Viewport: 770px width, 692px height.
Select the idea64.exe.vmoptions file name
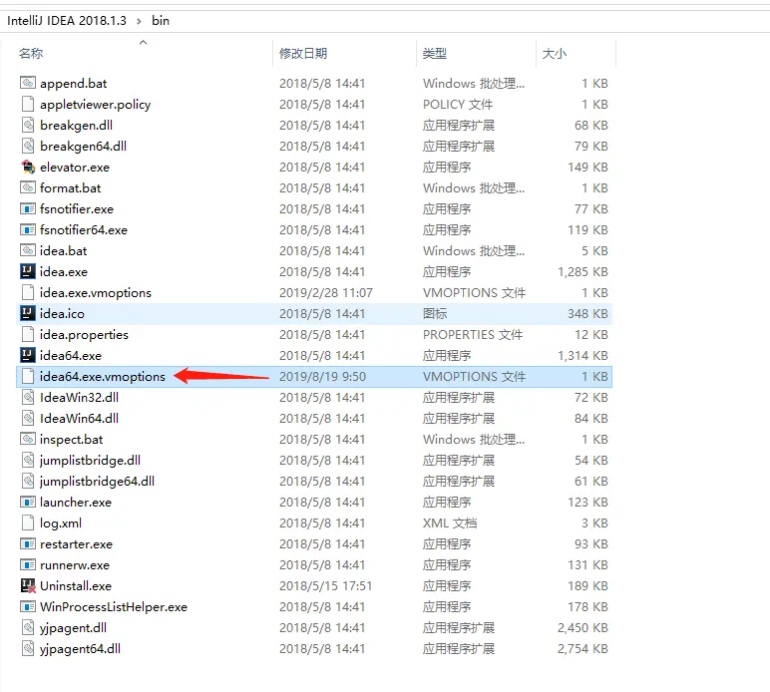103,377
